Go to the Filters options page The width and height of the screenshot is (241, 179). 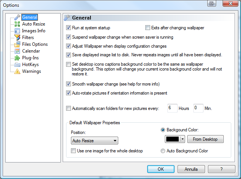point(28,38)
